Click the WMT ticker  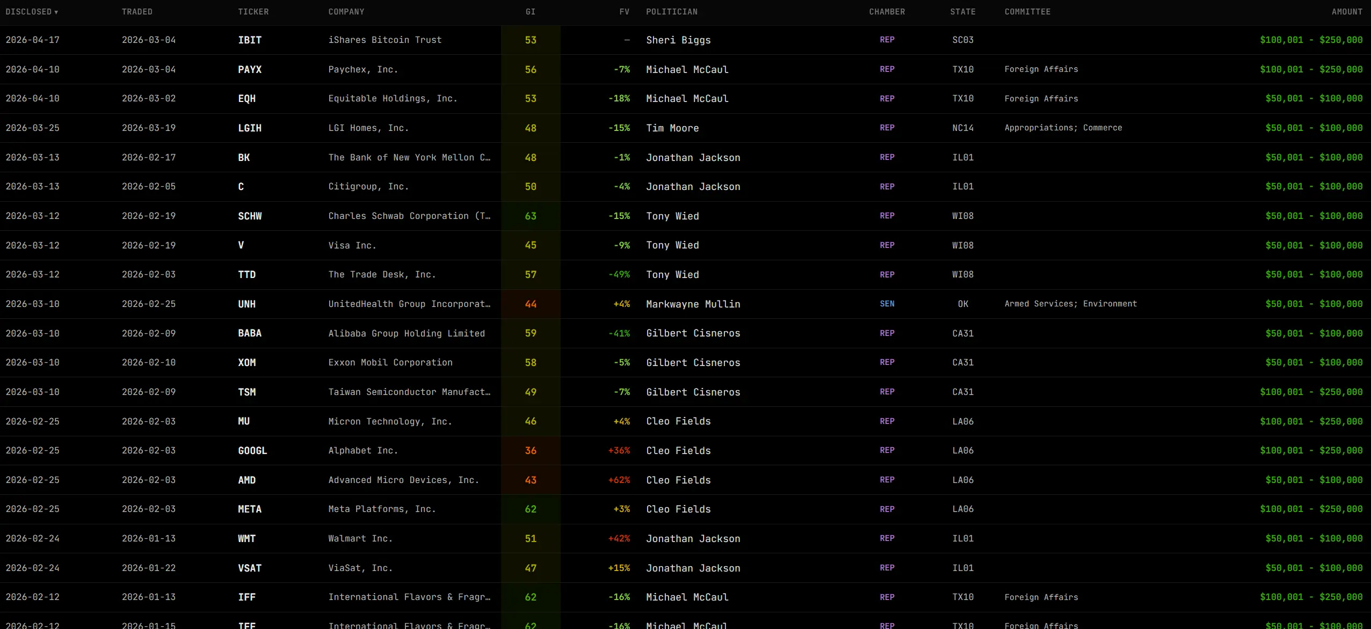(247, 539)
